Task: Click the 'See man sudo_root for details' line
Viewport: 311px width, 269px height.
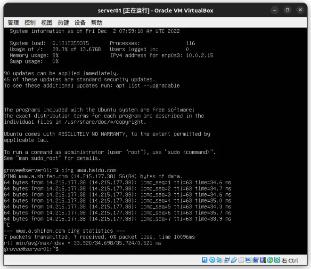Action: [52, 158]
